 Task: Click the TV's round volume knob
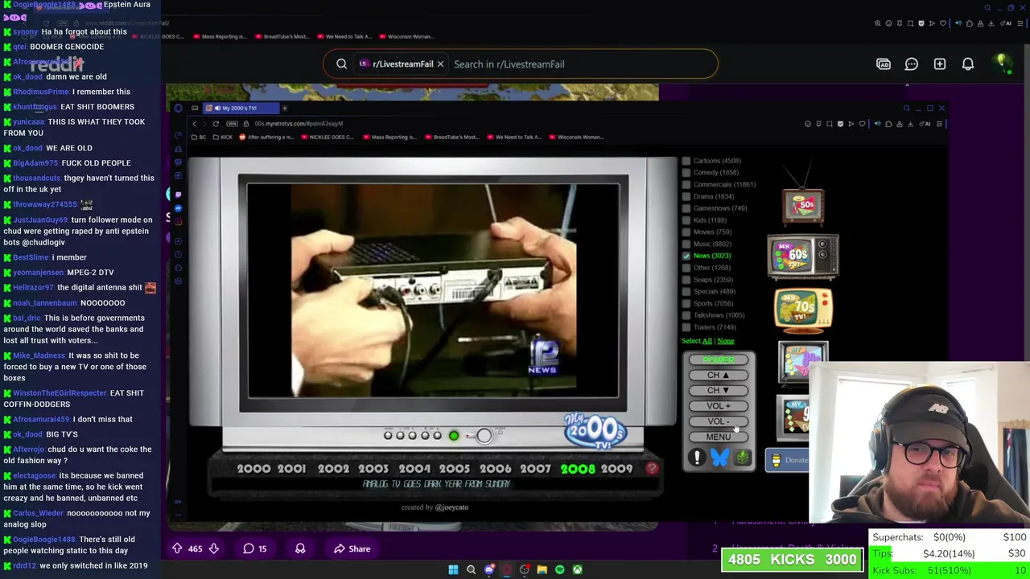(x=484, y=435)
